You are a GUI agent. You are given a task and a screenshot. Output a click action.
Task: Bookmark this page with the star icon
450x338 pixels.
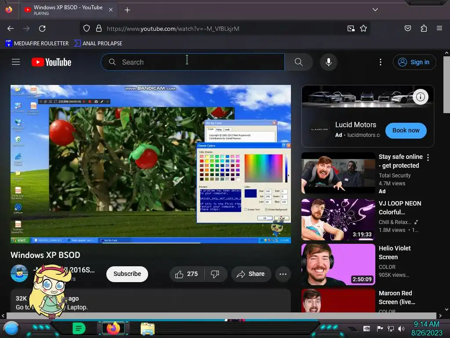click(x=363, y=29)
